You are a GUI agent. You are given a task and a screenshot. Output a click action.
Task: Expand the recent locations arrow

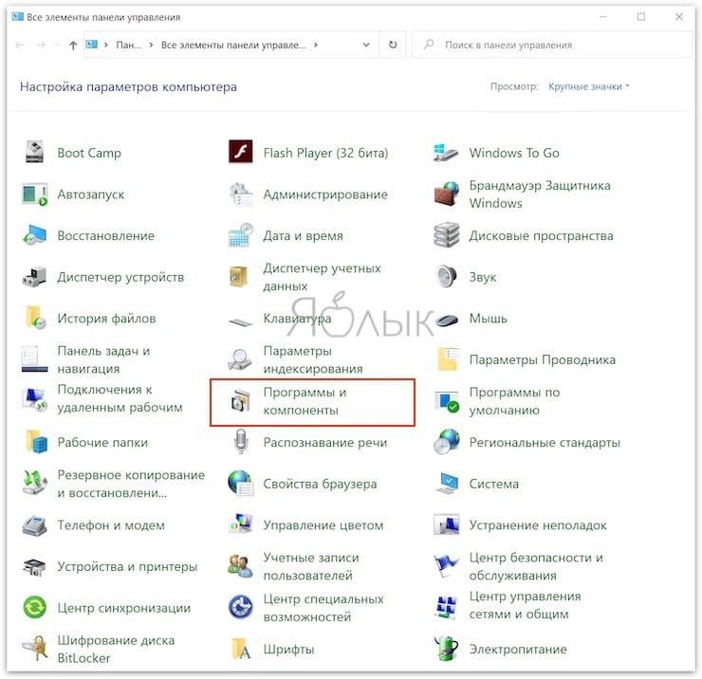(57, 45)
